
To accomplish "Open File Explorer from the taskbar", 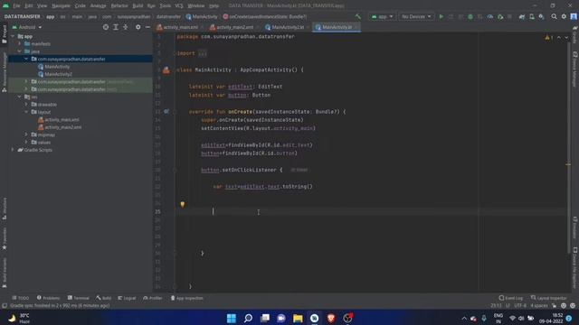I will click(x=298, y=318).
